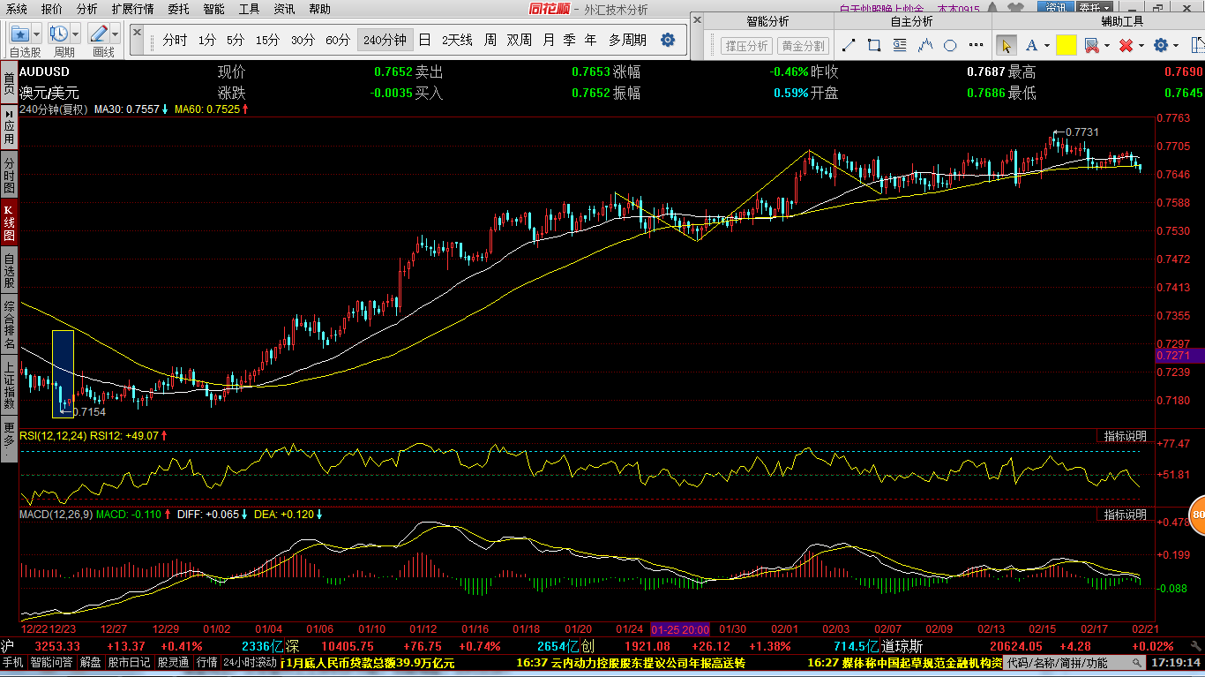Open the 分时图 sidebar tab

pyautogui.click(x=9, y=177)
